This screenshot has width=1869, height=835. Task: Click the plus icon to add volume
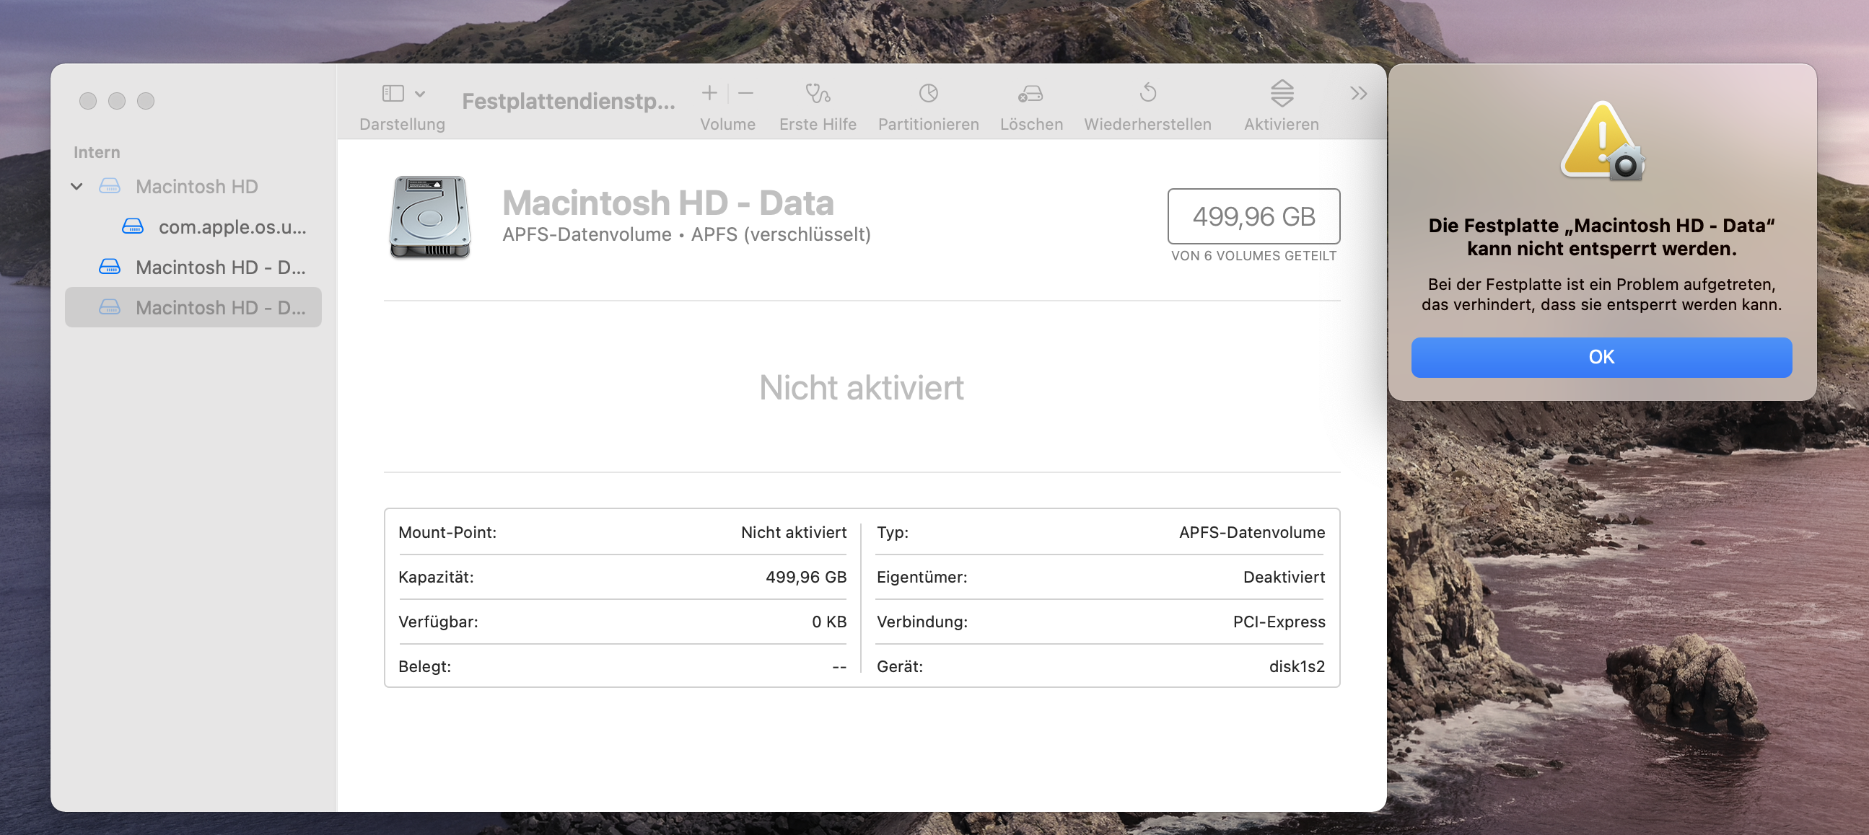709,93
